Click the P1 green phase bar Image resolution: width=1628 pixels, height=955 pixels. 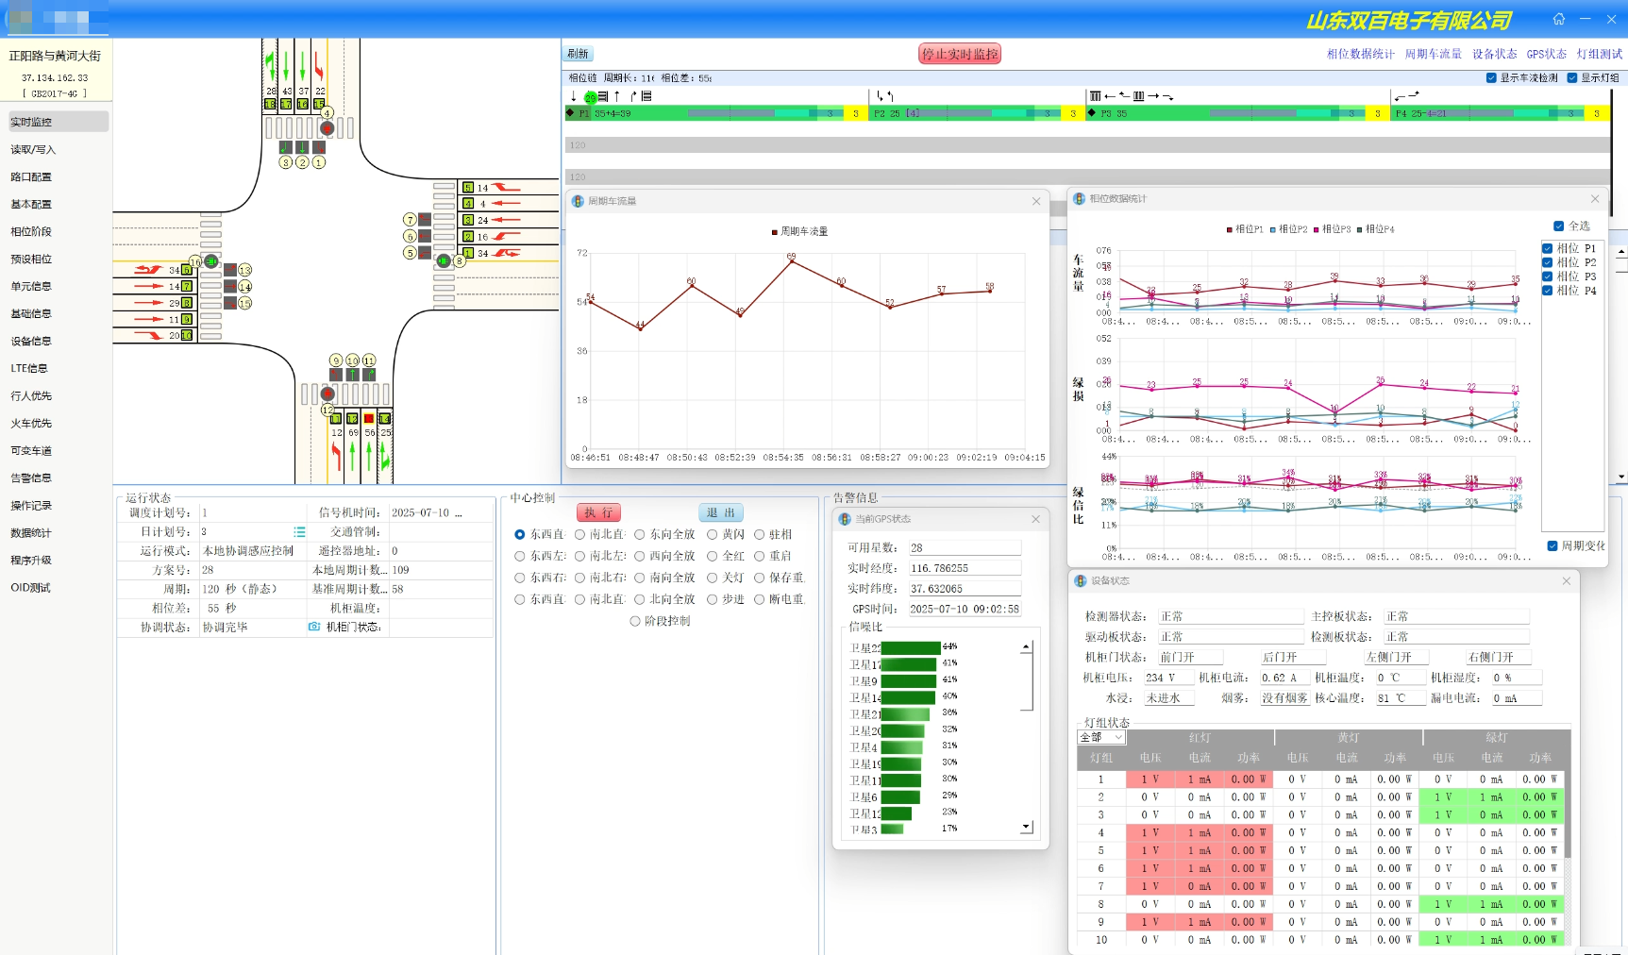(708, 113)
